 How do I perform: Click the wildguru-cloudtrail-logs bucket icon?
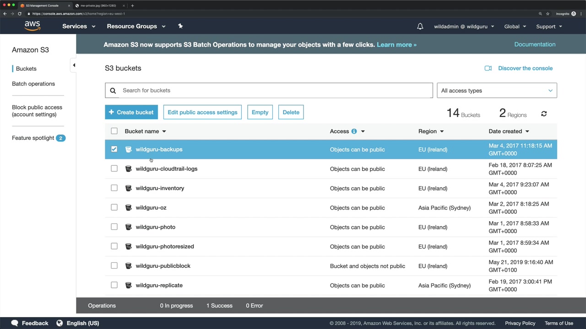[128, 169]
